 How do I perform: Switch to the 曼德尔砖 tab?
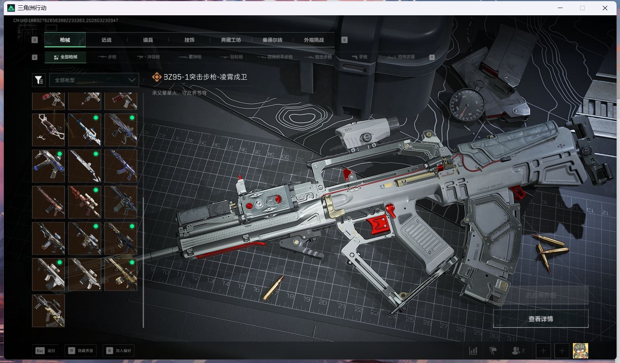(272, 40)
